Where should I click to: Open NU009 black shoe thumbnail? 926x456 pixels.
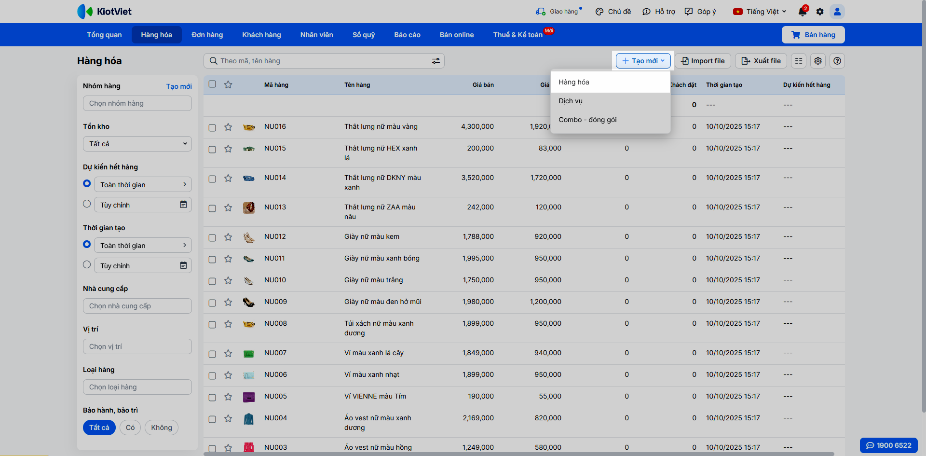249,302
